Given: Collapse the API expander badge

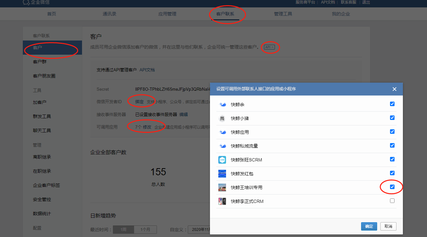Looking at the screenshot, I should pos(269,47).
